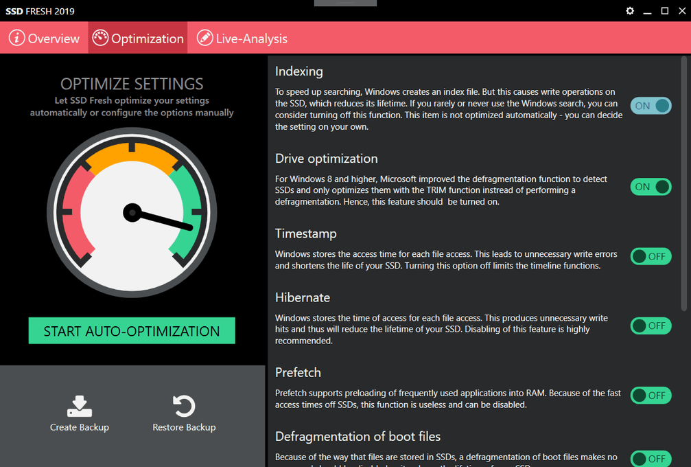The image size is (691, 467).
Task: Click the Optimization gauge icon
Action: click(x=100, y=38)
